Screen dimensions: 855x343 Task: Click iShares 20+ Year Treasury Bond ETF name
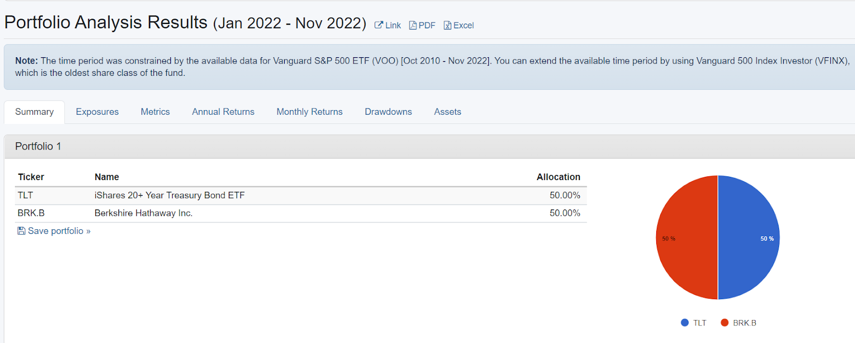[169, 196]
